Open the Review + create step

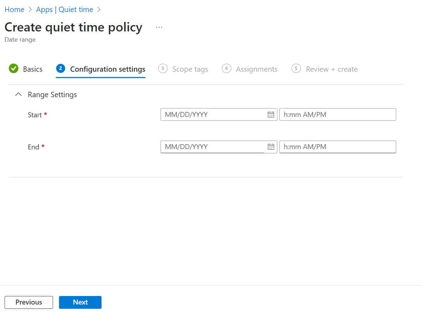click(x=332, y=69)
